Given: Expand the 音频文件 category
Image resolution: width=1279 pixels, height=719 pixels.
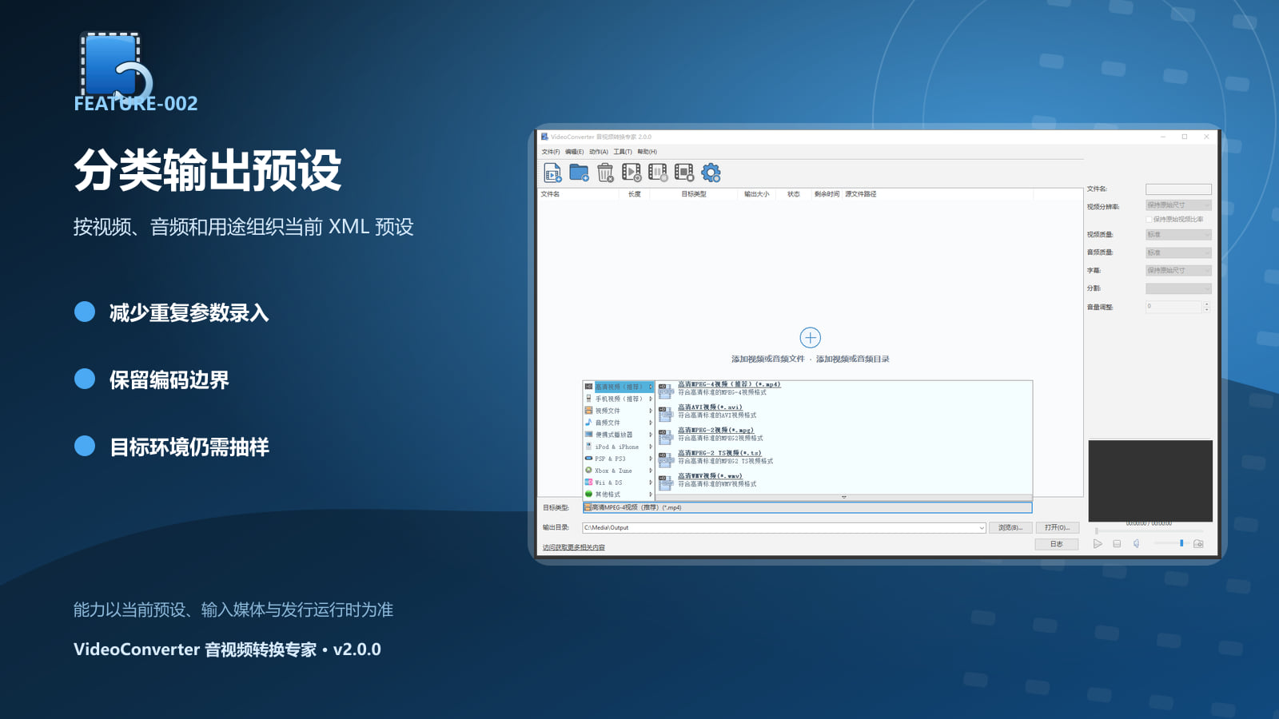Looking at the screenshot, I should pos(619,423).
